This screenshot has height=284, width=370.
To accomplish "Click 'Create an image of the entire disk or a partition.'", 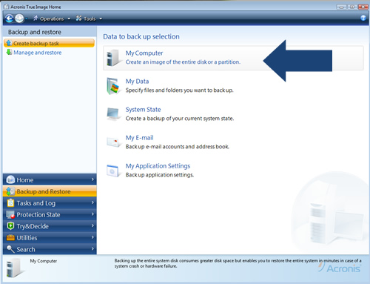I will point(183,62).
